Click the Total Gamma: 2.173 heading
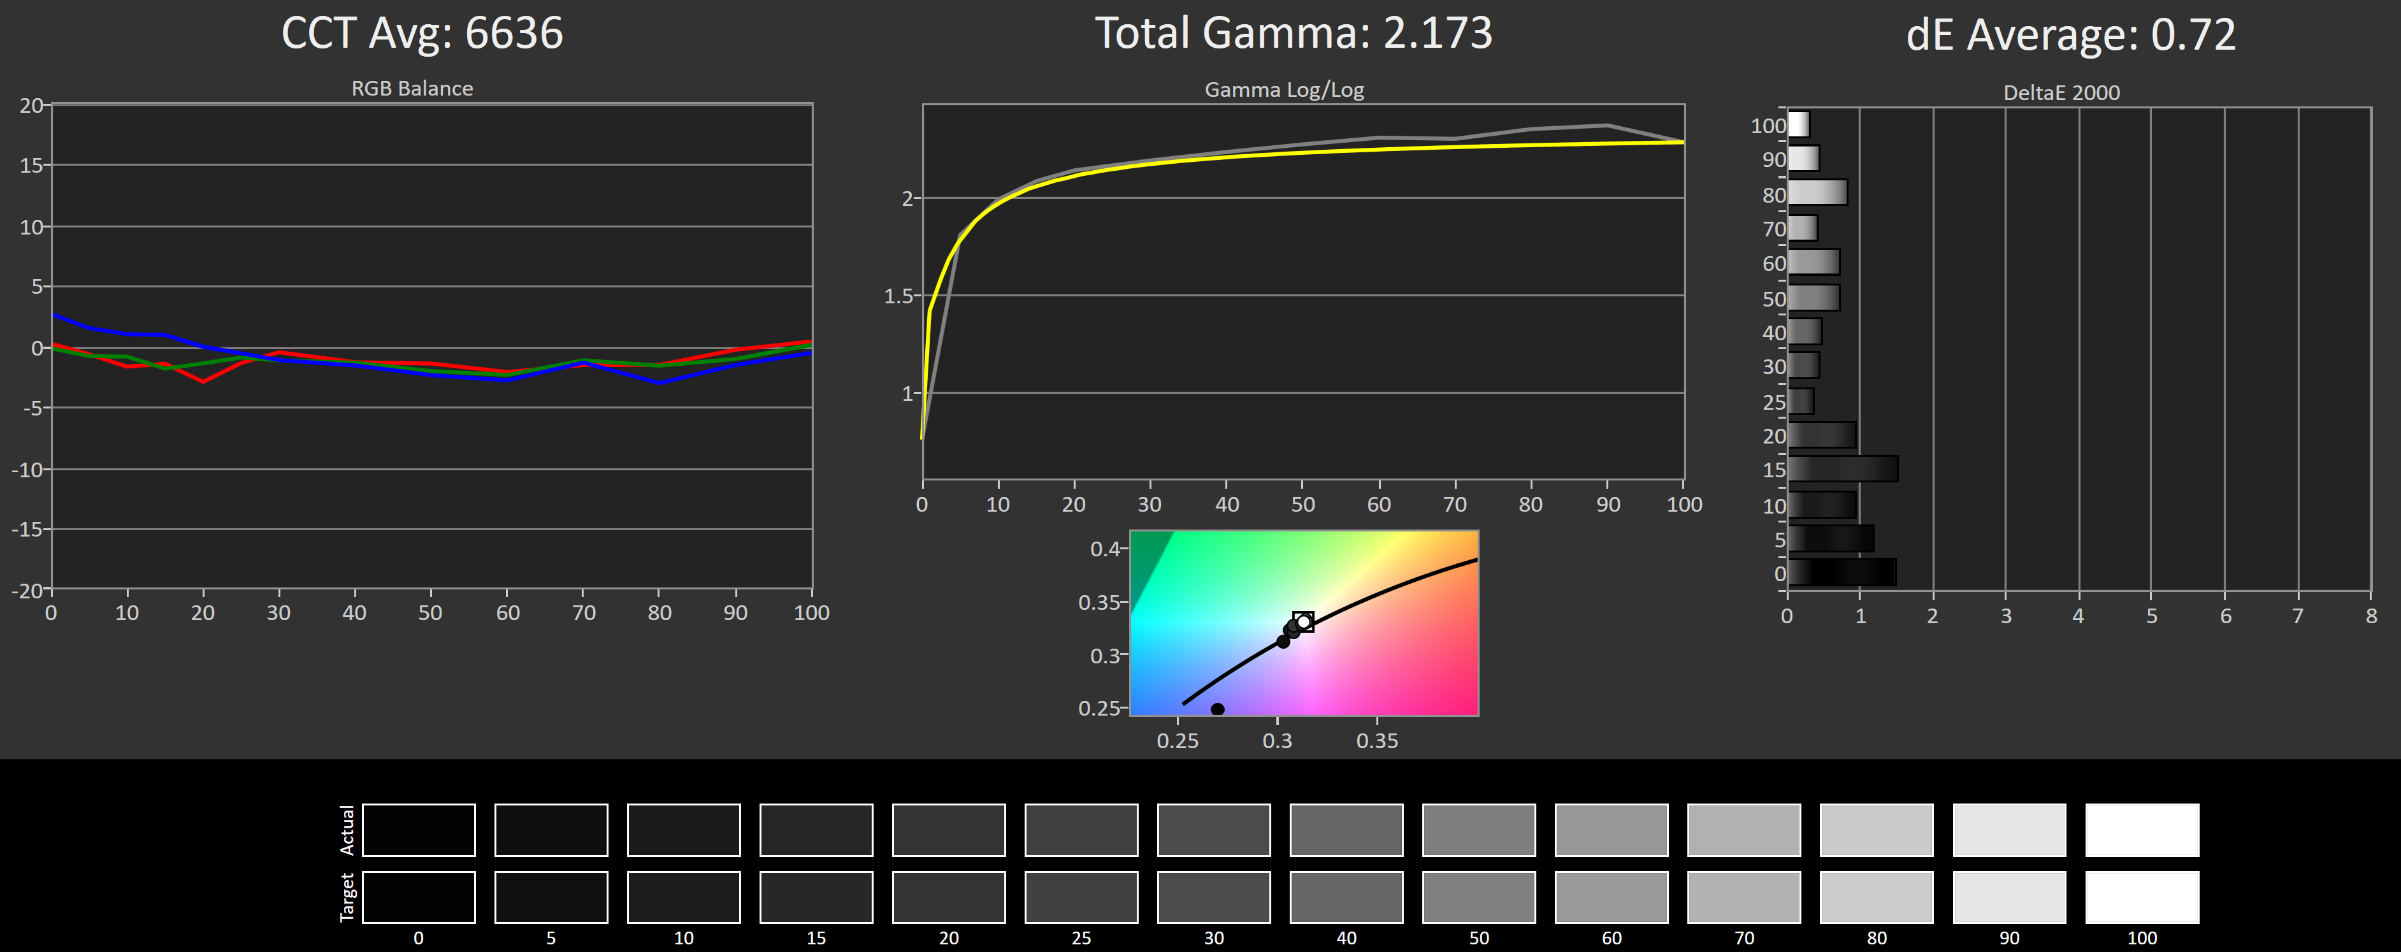The image size is (2401, 952). 1293,34
